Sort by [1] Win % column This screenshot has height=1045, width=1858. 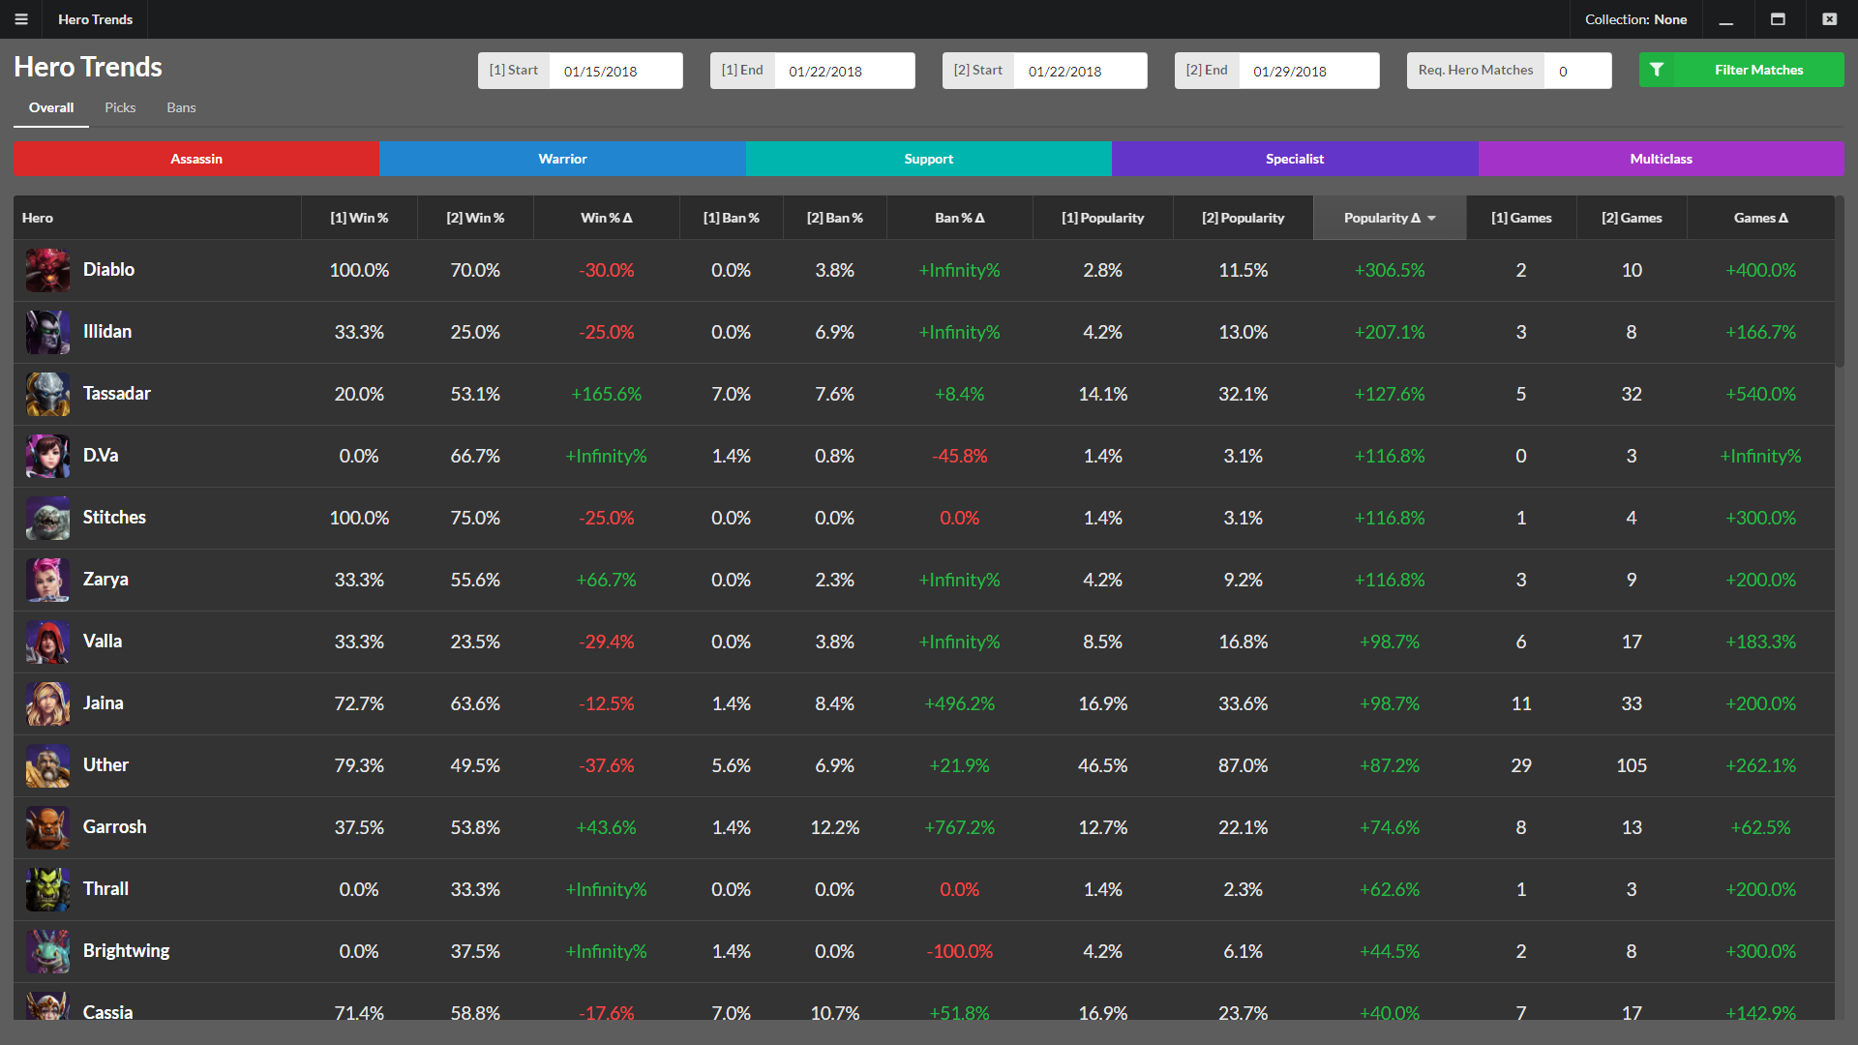coord(359,218)
